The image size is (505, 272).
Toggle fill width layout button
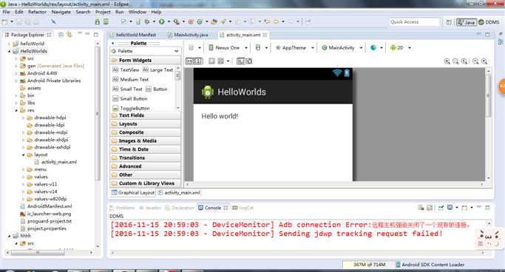tap(189, 61)
